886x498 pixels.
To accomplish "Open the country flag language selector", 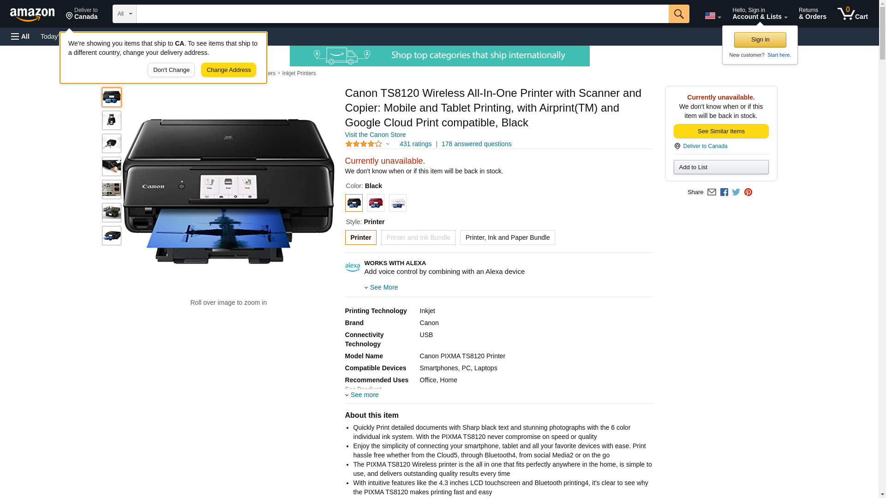I will (712, 16).
